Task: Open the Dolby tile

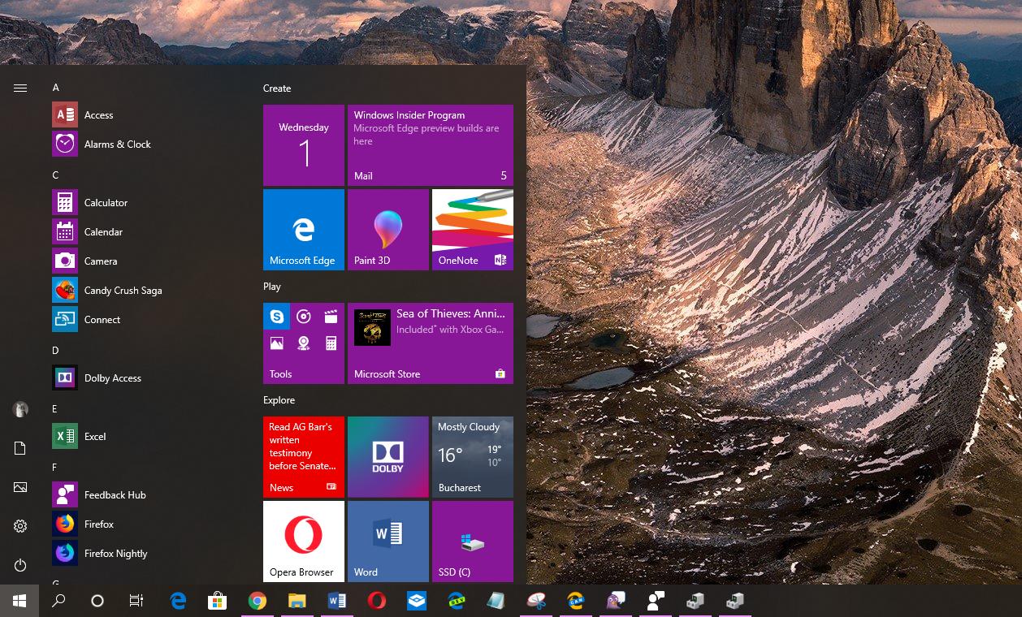Action: (x=388, y=457)
